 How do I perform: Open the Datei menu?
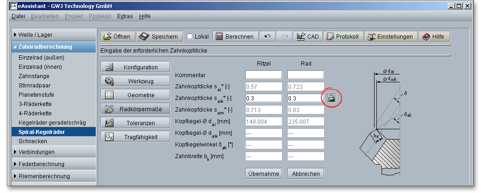(x=18, y=16)
